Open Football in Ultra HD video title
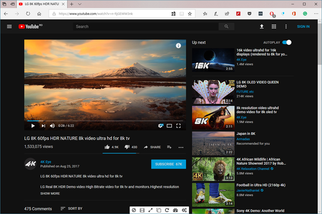This screenshot has width=322, height=214. click(x=261, y=185)
